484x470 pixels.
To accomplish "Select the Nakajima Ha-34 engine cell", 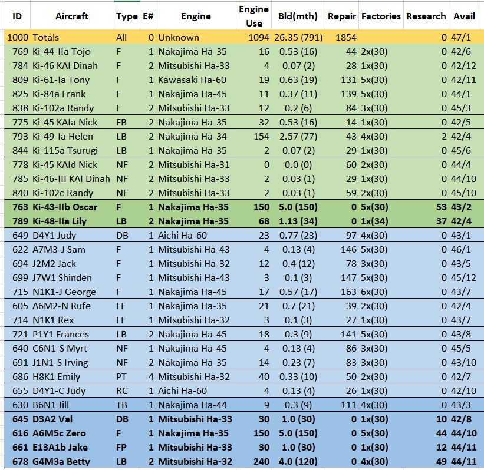I will [196, 136].
